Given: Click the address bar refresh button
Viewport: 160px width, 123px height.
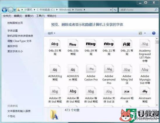Looking at the screenshot, I should [x=115, y=10].
